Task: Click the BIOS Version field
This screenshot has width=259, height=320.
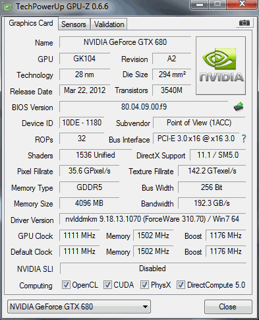Action: (x=144, y=107)
